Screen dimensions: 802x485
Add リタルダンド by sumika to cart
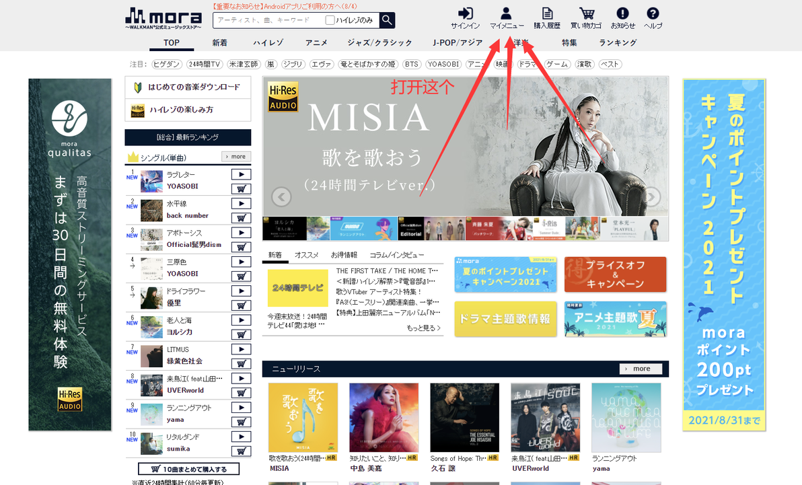[x=241, y=451]
